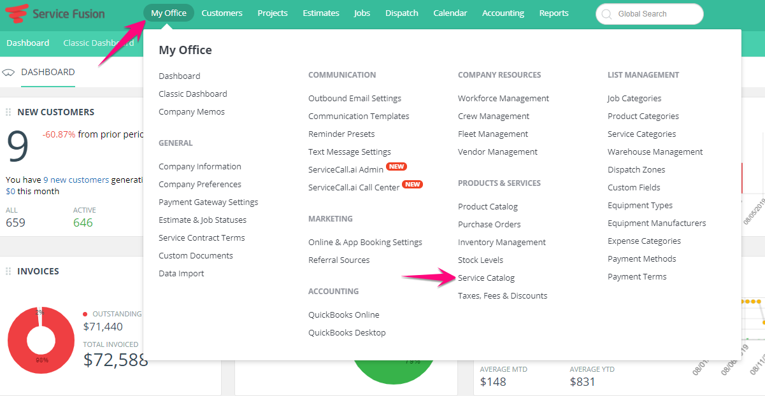
Task: Open Equipment Types
Action: [640, 206]
